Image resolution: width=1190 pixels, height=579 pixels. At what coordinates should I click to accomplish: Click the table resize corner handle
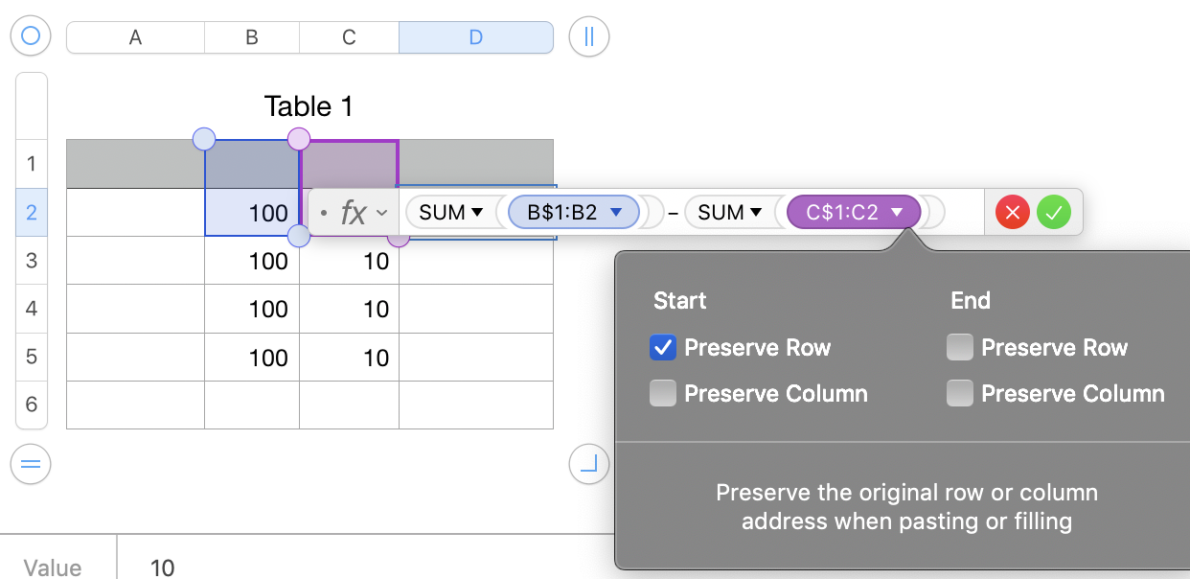point(588,464)
